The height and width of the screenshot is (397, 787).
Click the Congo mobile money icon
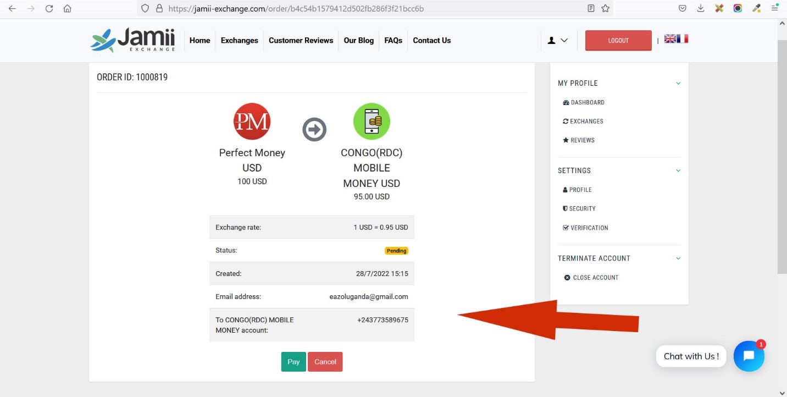(372, 121)
